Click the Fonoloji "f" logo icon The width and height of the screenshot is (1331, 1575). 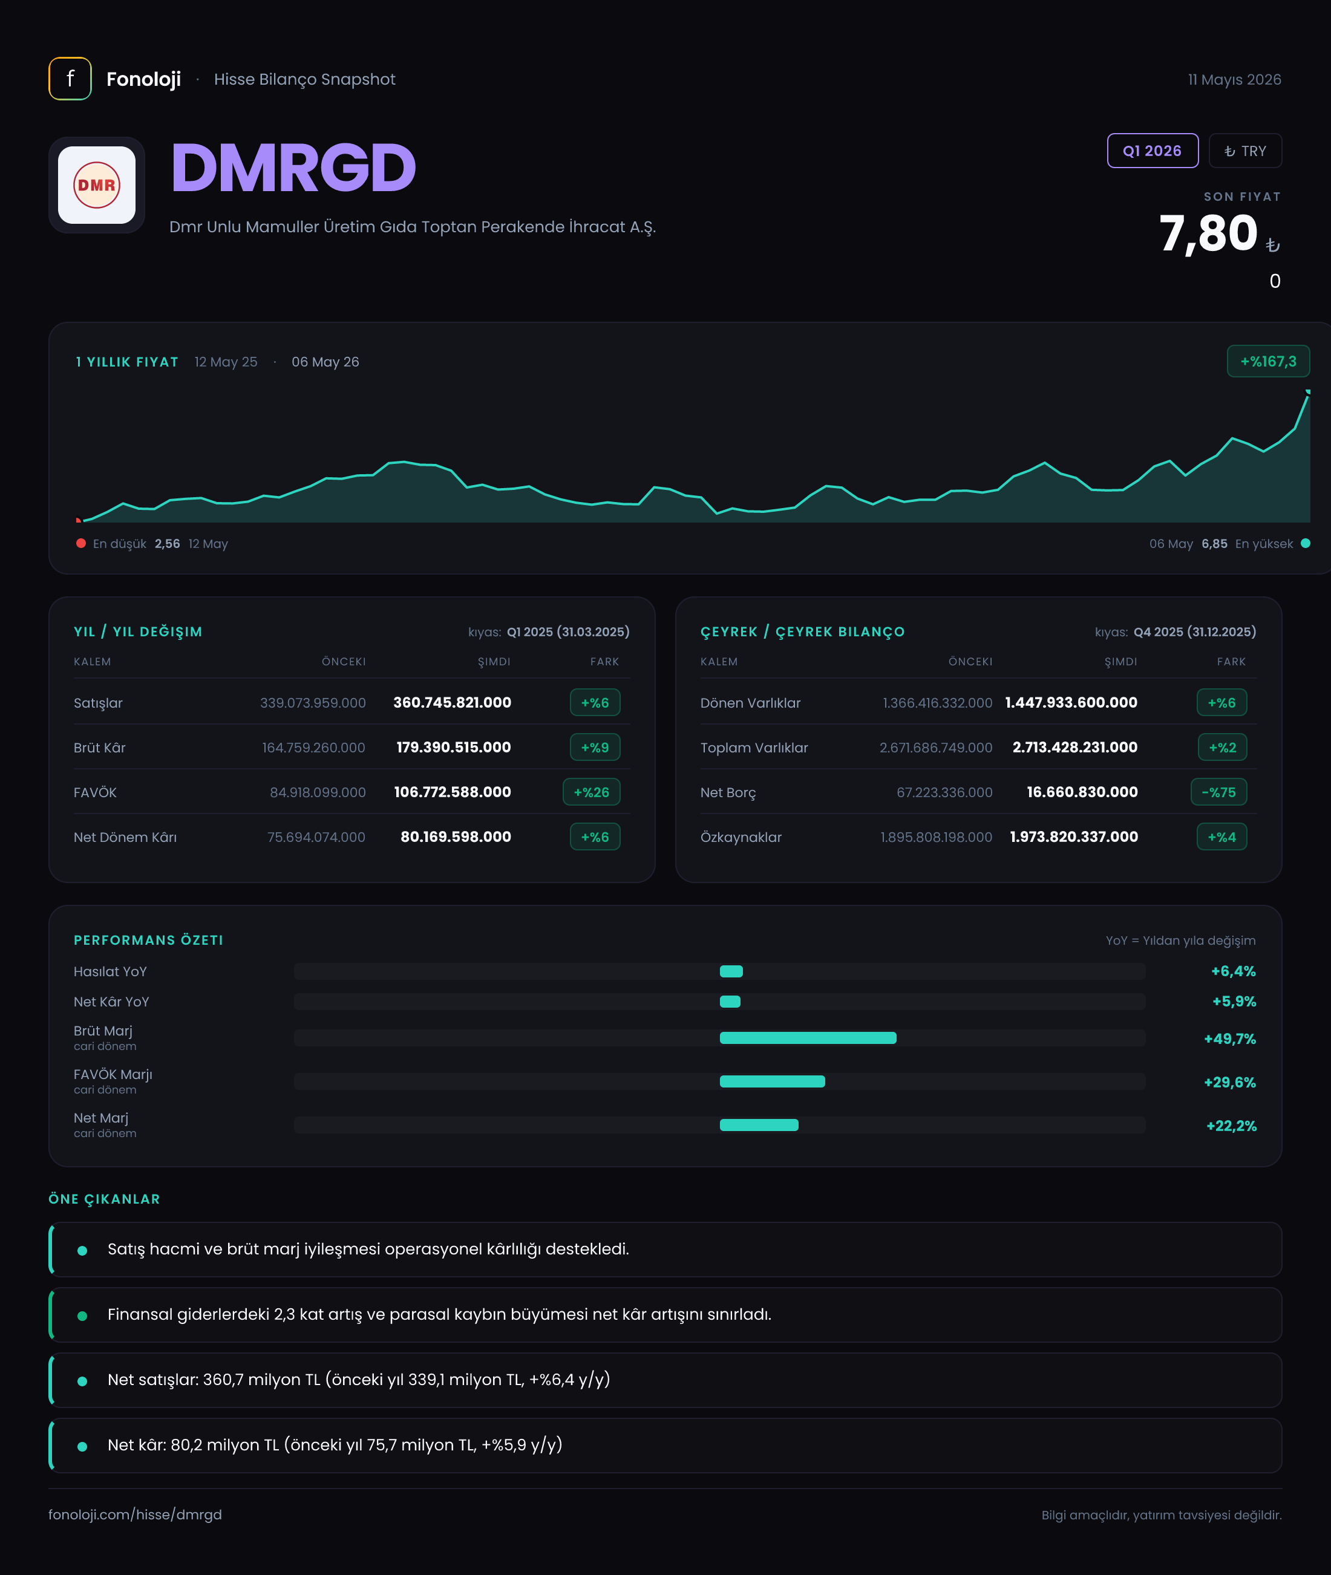pyautogui.click(x=70, y=79)
